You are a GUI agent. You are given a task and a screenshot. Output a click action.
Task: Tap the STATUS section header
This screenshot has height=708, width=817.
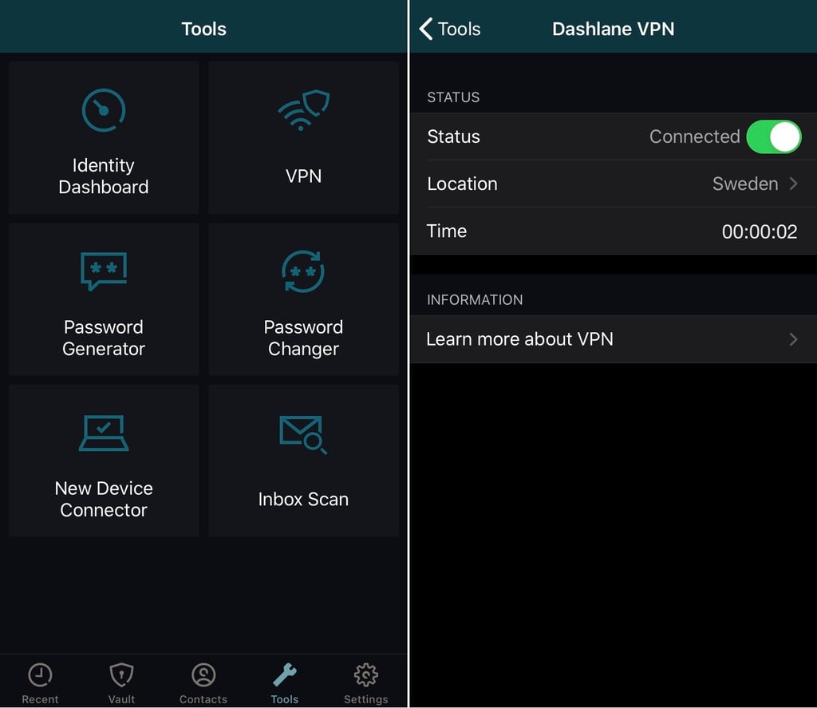click(453, 97)
